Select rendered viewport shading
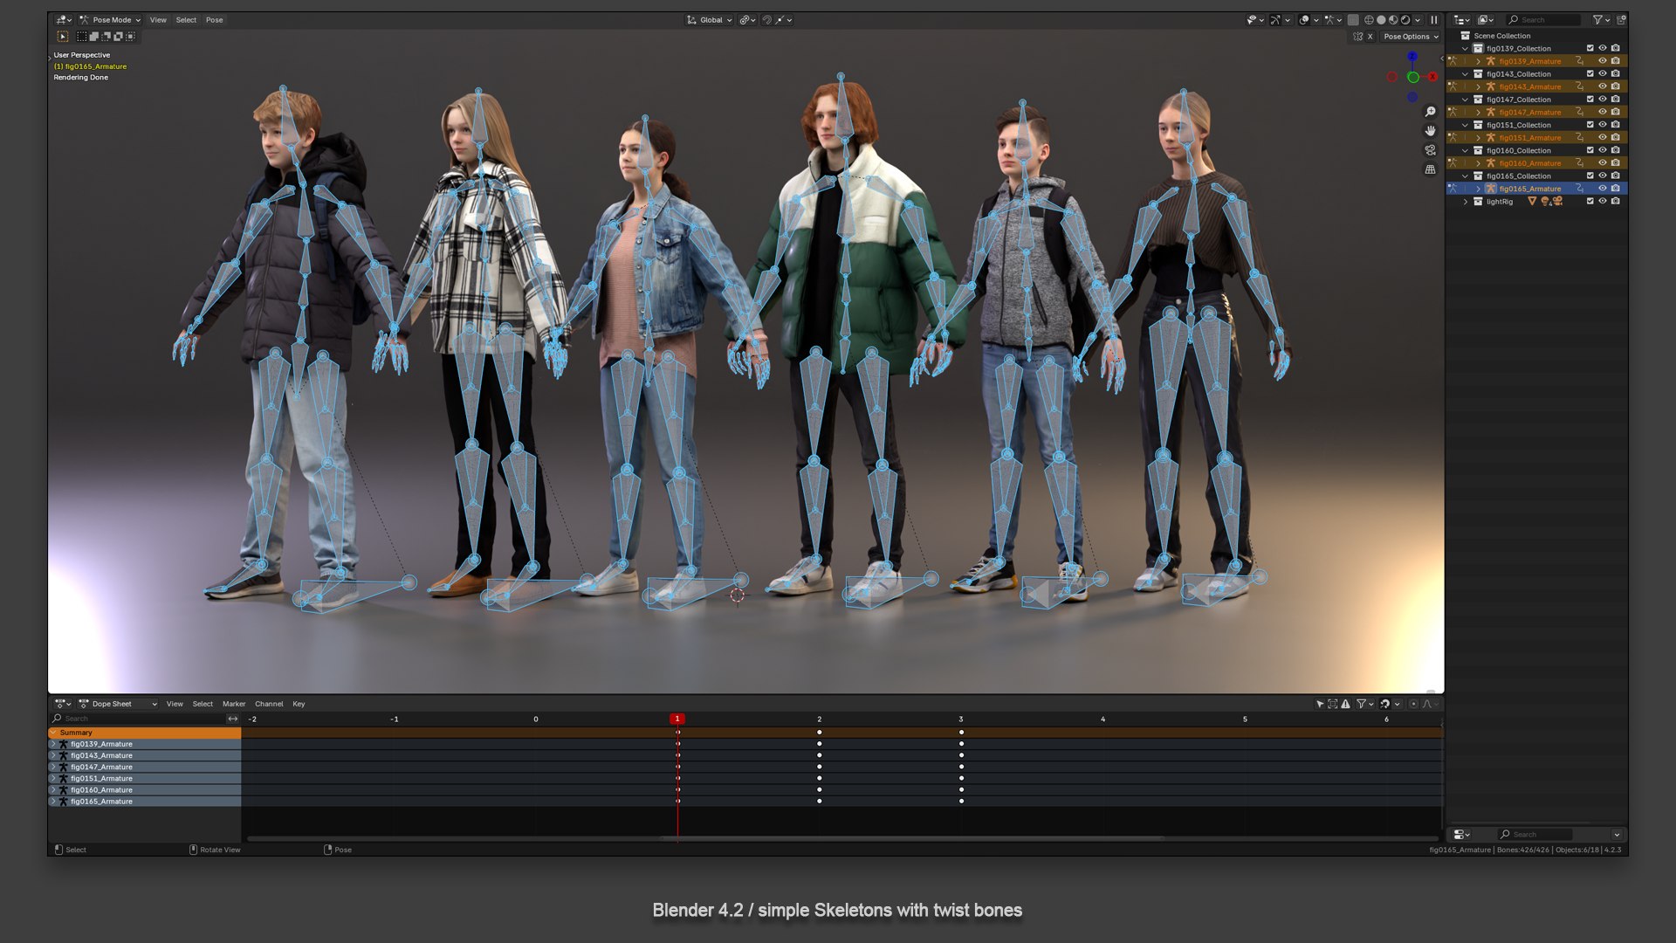The image size is (1676, 943). tap(1405, 20)
